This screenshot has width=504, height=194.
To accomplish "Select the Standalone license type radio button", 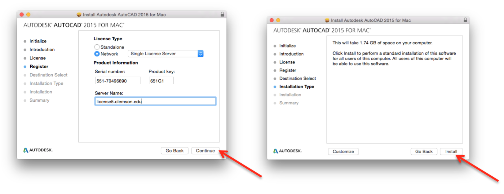I will tap(97, 47).
